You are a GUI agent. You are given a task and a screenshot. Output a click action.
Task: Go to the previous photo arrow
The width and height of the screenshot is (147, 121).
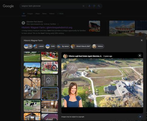coord(65,83)
